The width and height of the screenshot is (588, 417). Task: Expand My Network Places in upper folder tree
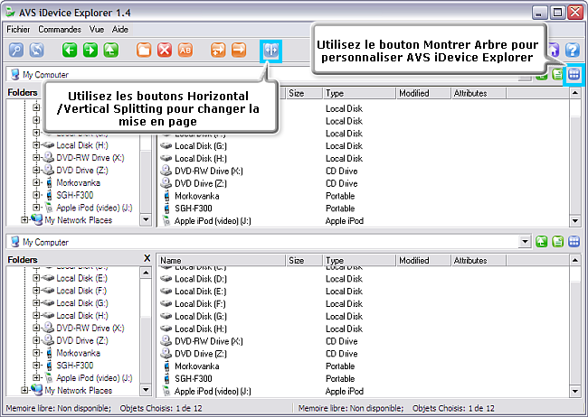click(x=24, y=219)
